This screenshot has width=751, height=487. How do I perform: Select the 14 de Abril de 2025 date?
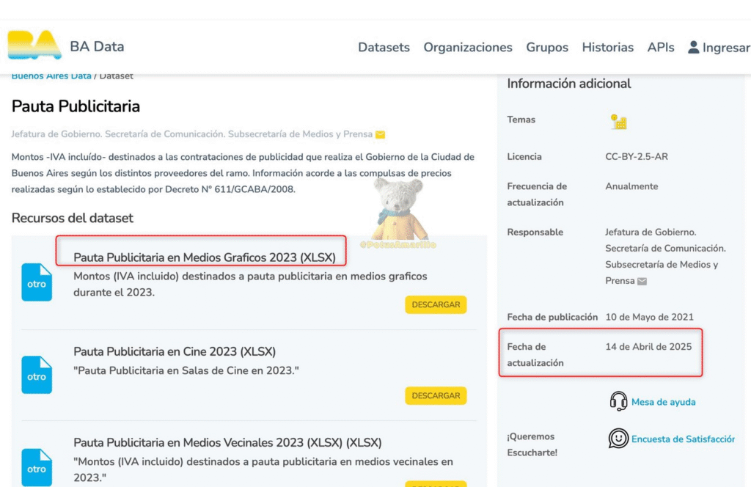click(648, 347)
